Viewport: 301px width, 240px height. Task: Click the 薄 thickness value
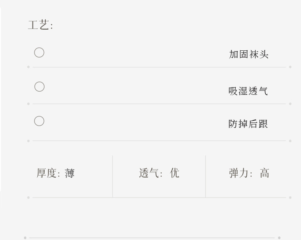click(70, 173)
